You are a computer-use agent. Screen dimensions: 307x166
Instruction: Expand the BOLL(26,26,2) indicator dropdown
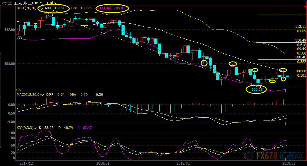41,9
